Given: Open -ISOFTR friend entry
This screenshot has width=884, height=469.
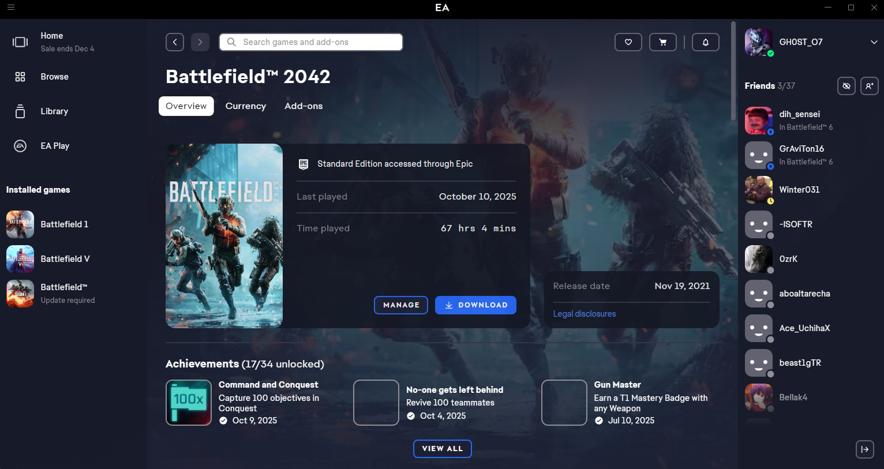Looking at the screenshot, I should 811,224.
